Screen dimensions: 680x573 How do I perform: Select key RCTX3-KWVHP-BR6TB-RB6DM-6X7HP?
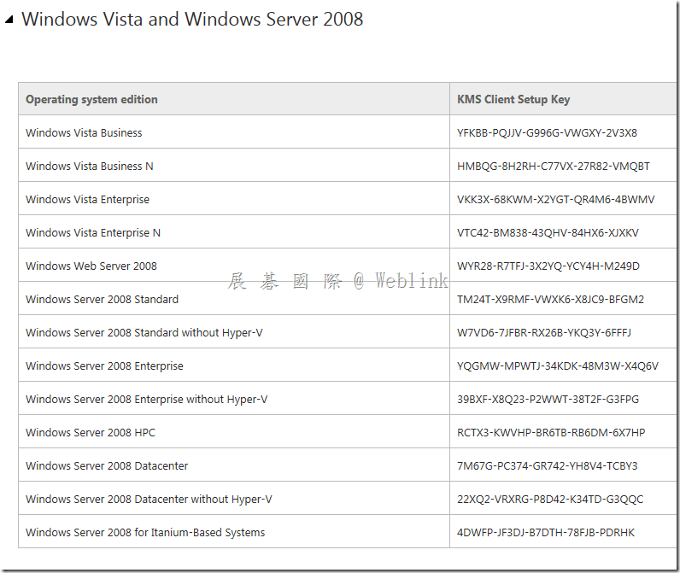coord(551,433)
